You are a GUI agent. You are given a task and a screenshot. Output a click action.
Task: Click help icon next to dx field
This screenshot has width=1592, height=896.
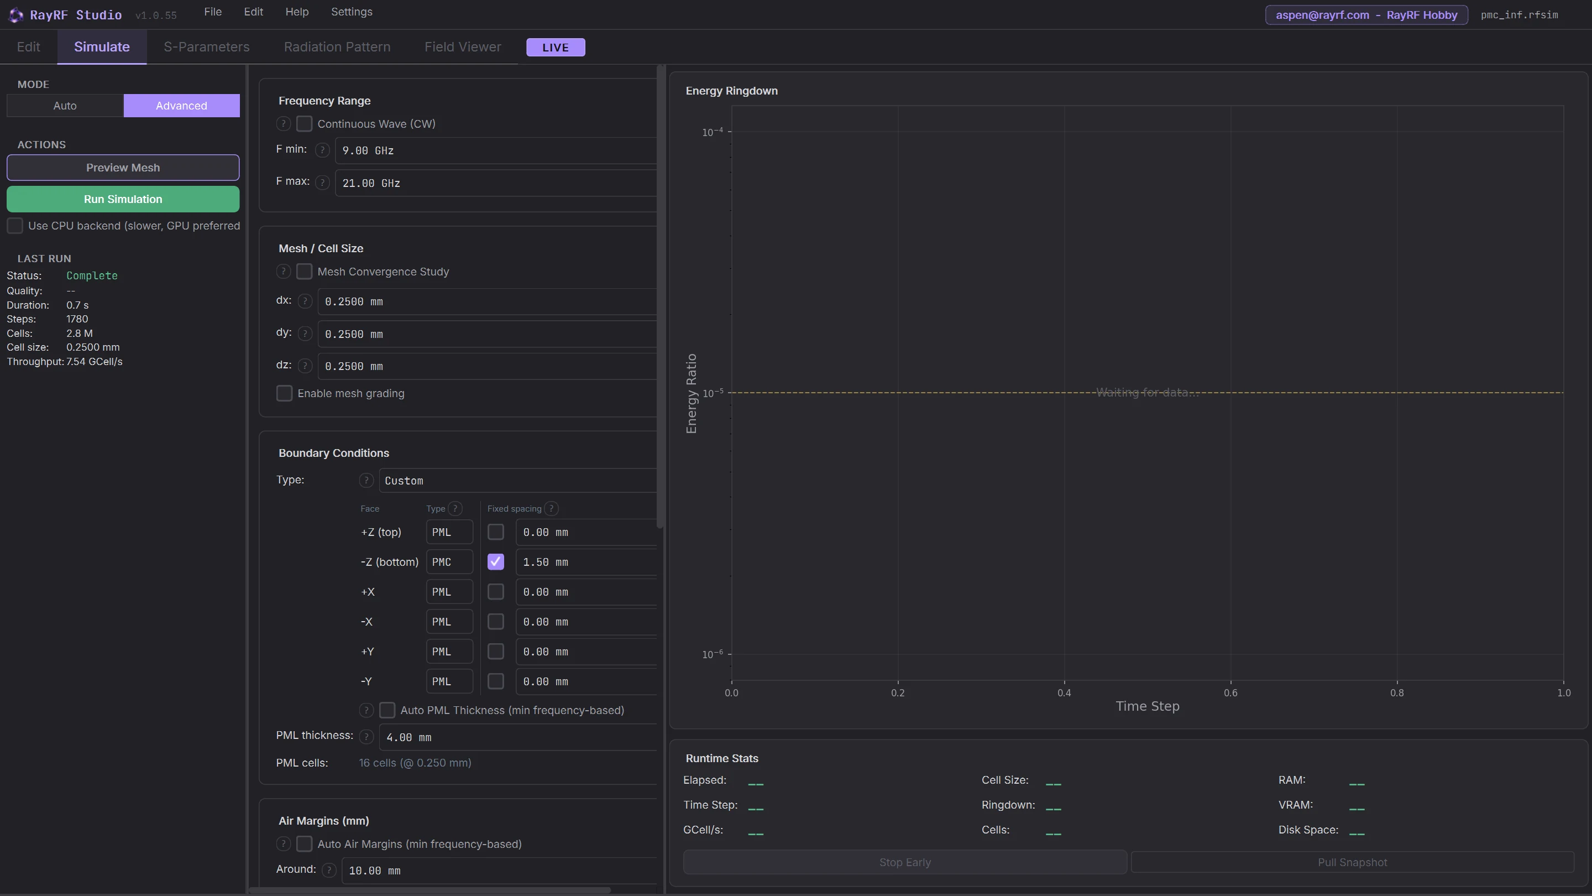pos(305,301)
